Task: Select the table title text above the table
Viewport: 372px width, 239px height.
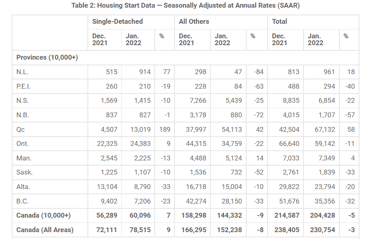Action: point(185,6)
